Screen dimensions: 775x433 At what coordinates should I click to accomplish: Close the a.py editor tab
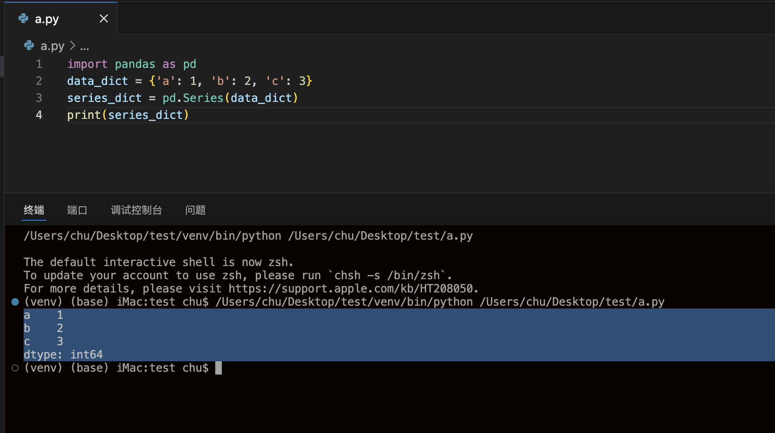pos(104,18)
